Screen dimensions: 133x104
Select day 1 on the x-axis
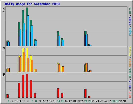tap(9, 101)
